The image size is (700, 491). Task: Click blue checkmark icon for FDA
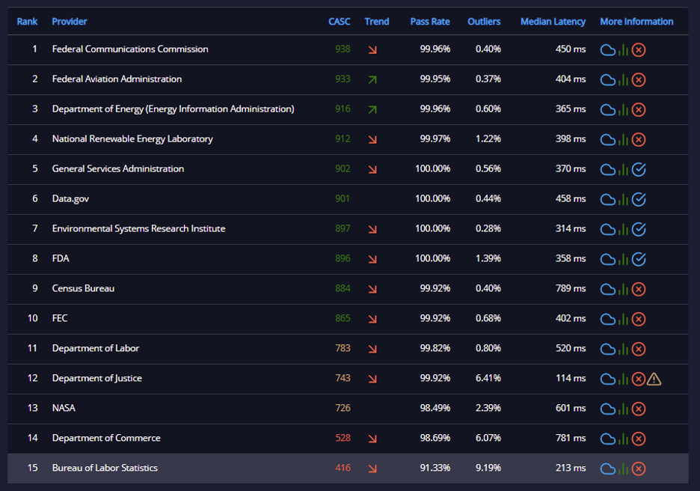(639, 260)
